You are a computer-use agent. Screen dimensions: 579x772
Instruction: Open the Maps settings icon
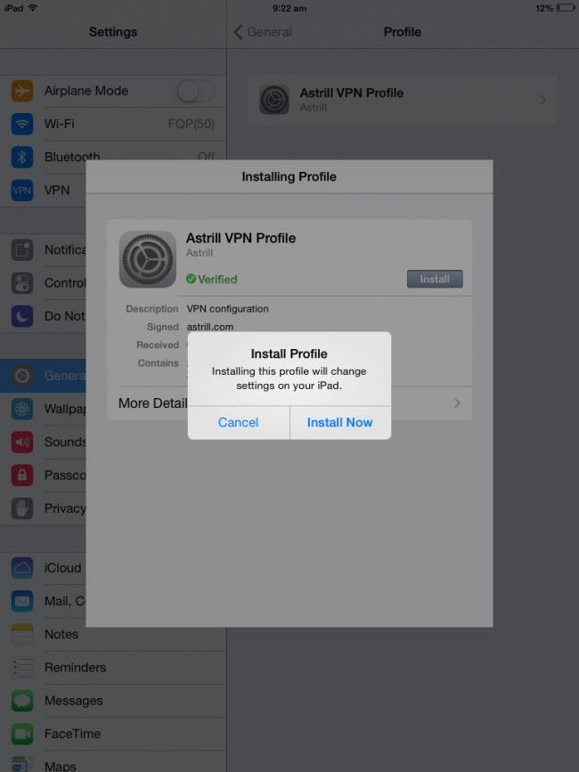tap(22, 765)
